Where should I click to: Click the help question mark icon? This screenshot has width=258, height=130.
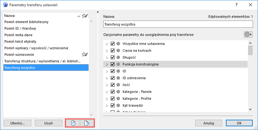pos(237,5)
